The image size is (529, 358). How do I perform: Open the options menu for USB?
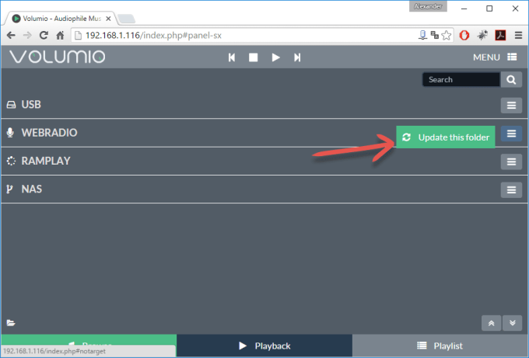[x=511, y=106]
